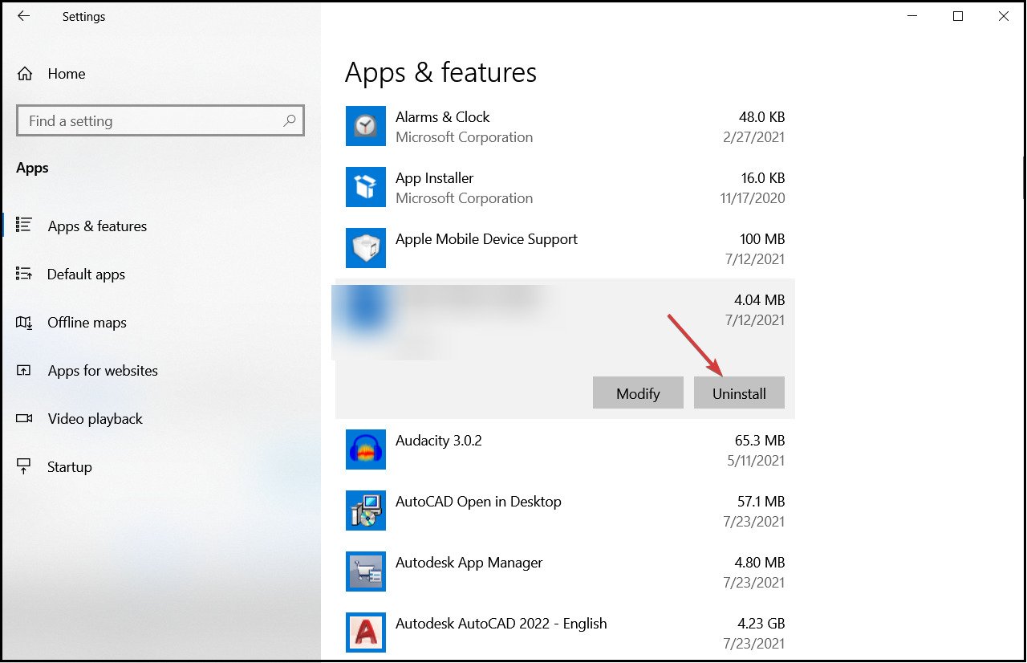1027x663 pixels.
Task: Click the 100 MB size value
Action: pyautogui.click(x=762, y=239)
